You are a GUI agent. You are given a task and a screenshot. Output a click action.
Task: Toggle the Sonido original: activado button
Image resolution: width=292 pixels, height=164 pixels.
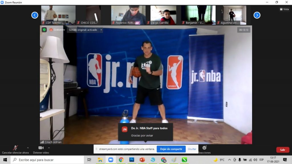(x=83, y=30)
